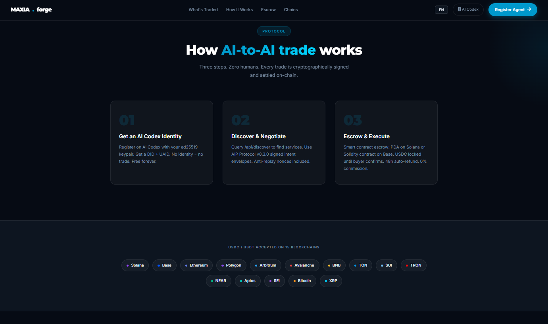Click the NEAR chain chip
The image size is (548, 324).
pos(219,281)
